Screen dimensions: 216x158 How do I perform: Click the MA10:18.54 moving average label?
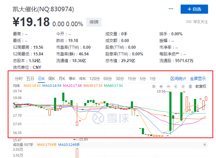pos(52,86)
